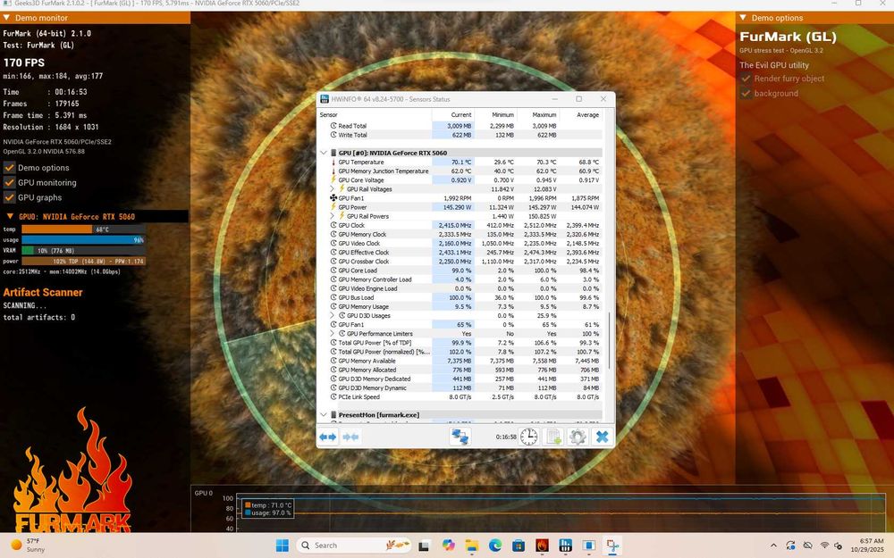Expand GPU D3D Usages row
894x558 pixels.
[332, 315]
